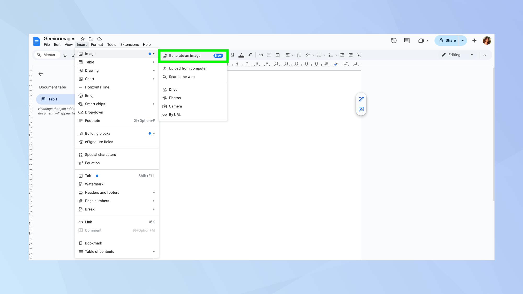The width and height of the screenshot is (523, 294).
Task: Open the comments panel icon
Action: [407, 41]
